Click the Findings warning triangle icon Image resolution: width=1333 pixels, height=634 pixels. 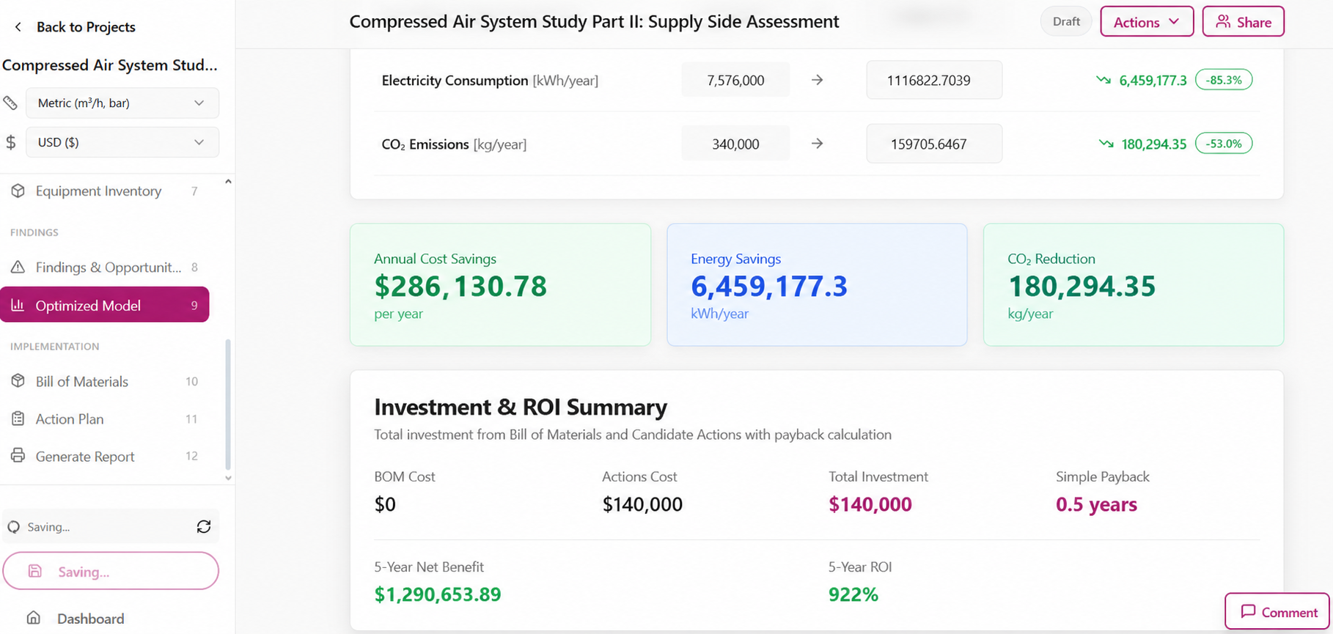(18, 267)
